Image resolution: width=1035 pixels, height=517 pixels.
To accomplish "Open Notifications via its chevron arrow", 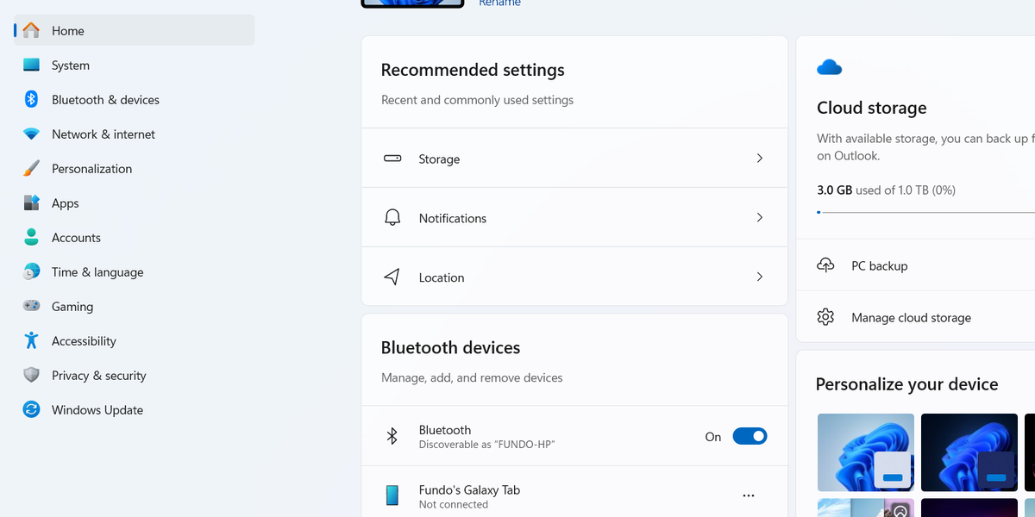I will point(759,218).
